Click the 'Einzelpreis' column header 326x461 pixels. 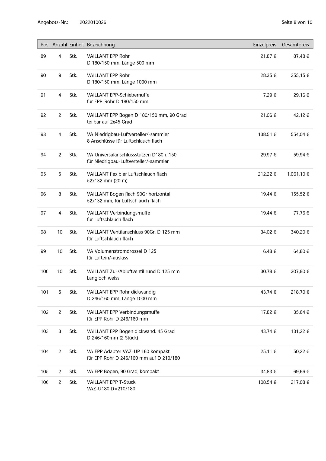point(264,45)
